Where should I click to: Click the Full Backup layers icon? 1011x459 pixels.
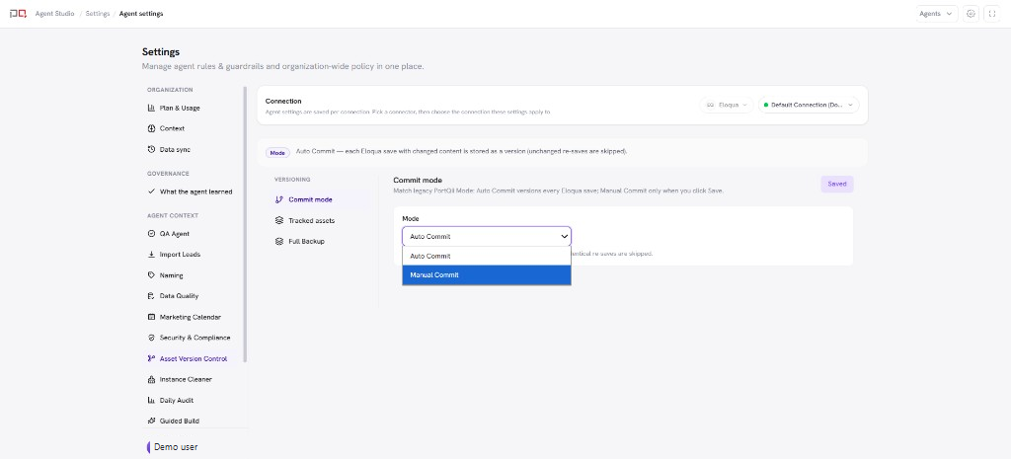coord(279,241)
